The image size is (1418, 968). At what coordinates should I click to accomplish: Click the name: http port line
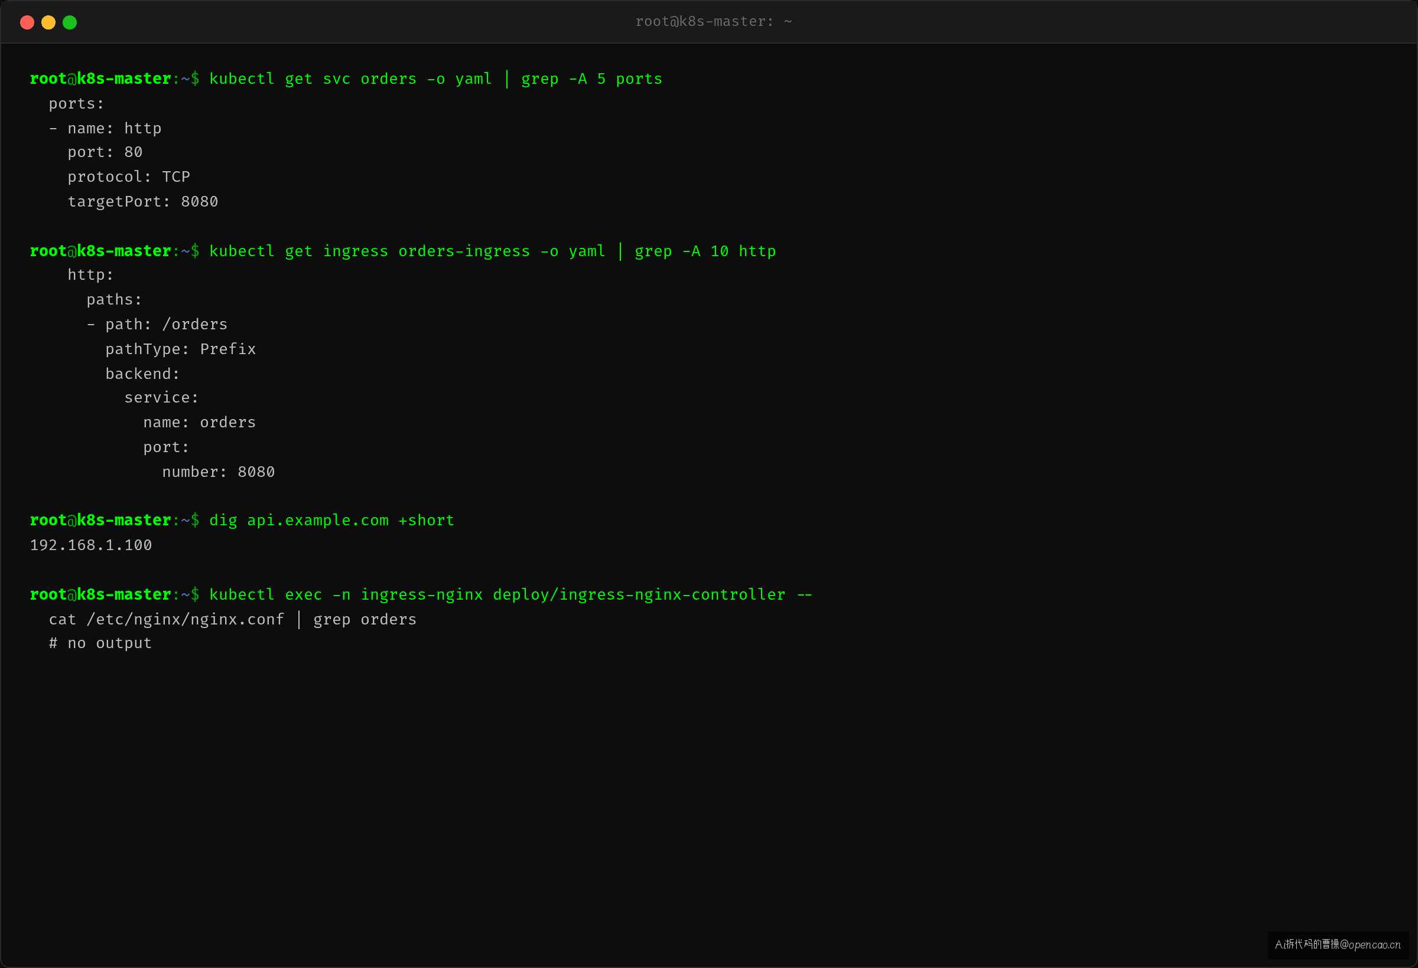(x=105, y=129)
